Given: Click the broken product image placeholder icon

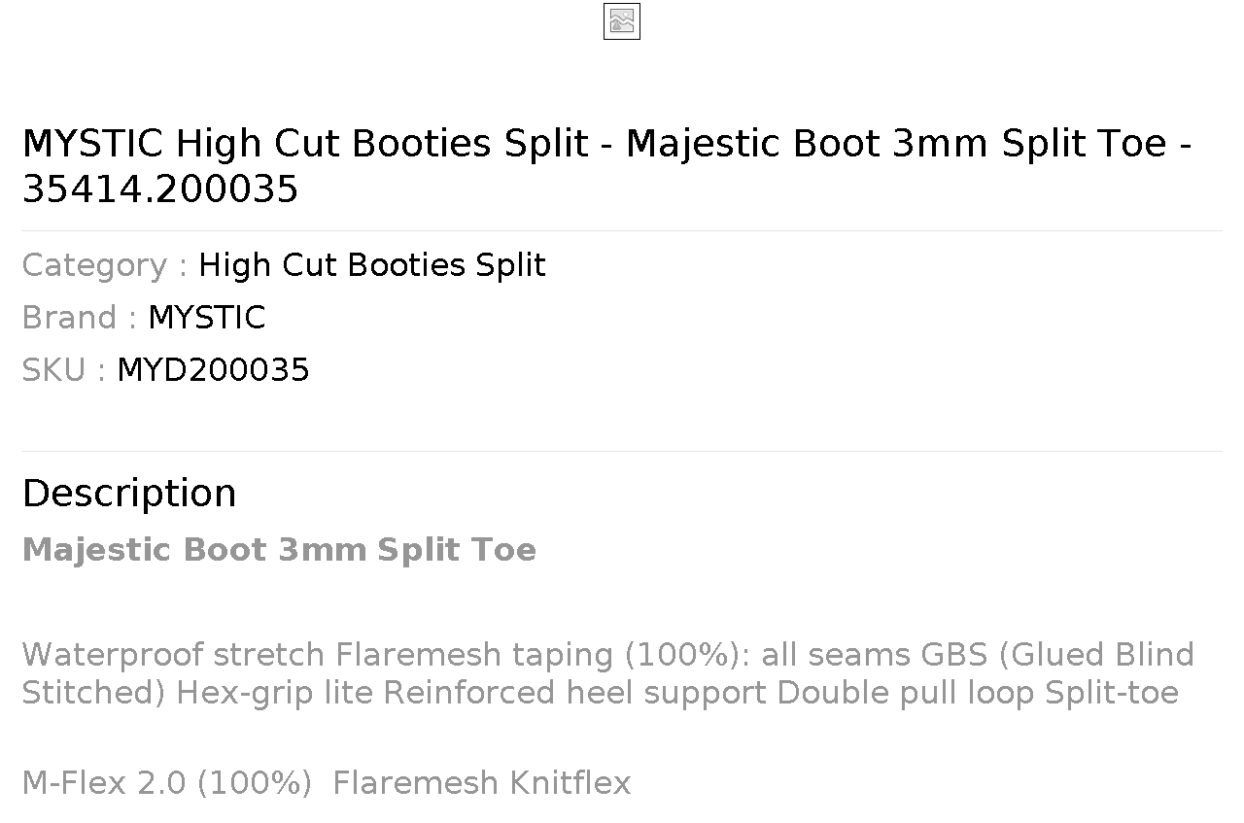Looking at the screenshot, I should (622, 21).
